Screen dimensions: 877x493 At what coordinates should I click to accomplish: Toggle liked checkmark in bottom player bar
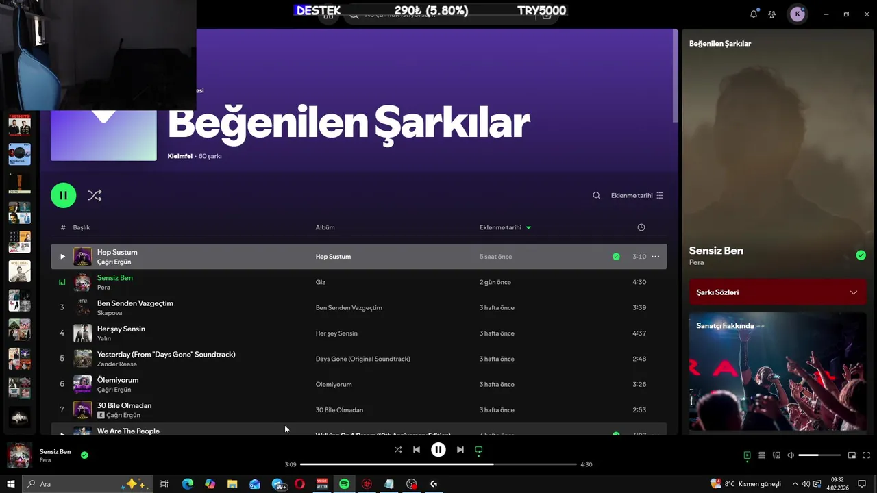tap(84, 455)
